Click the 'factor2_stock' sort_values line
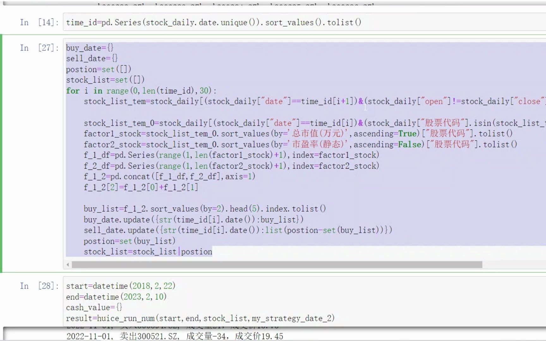 (300, 145)
